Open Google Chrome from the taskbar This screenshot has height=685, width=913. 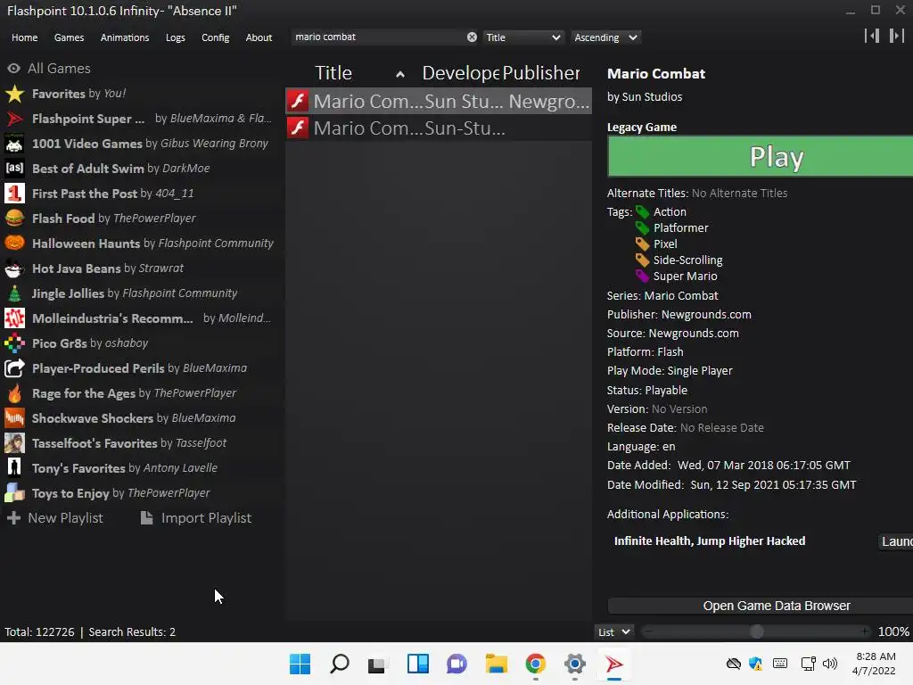(x=535, y=664)
